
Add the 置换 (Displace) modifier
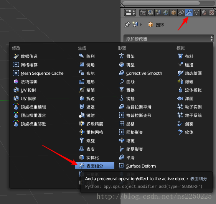click(127, 90)
